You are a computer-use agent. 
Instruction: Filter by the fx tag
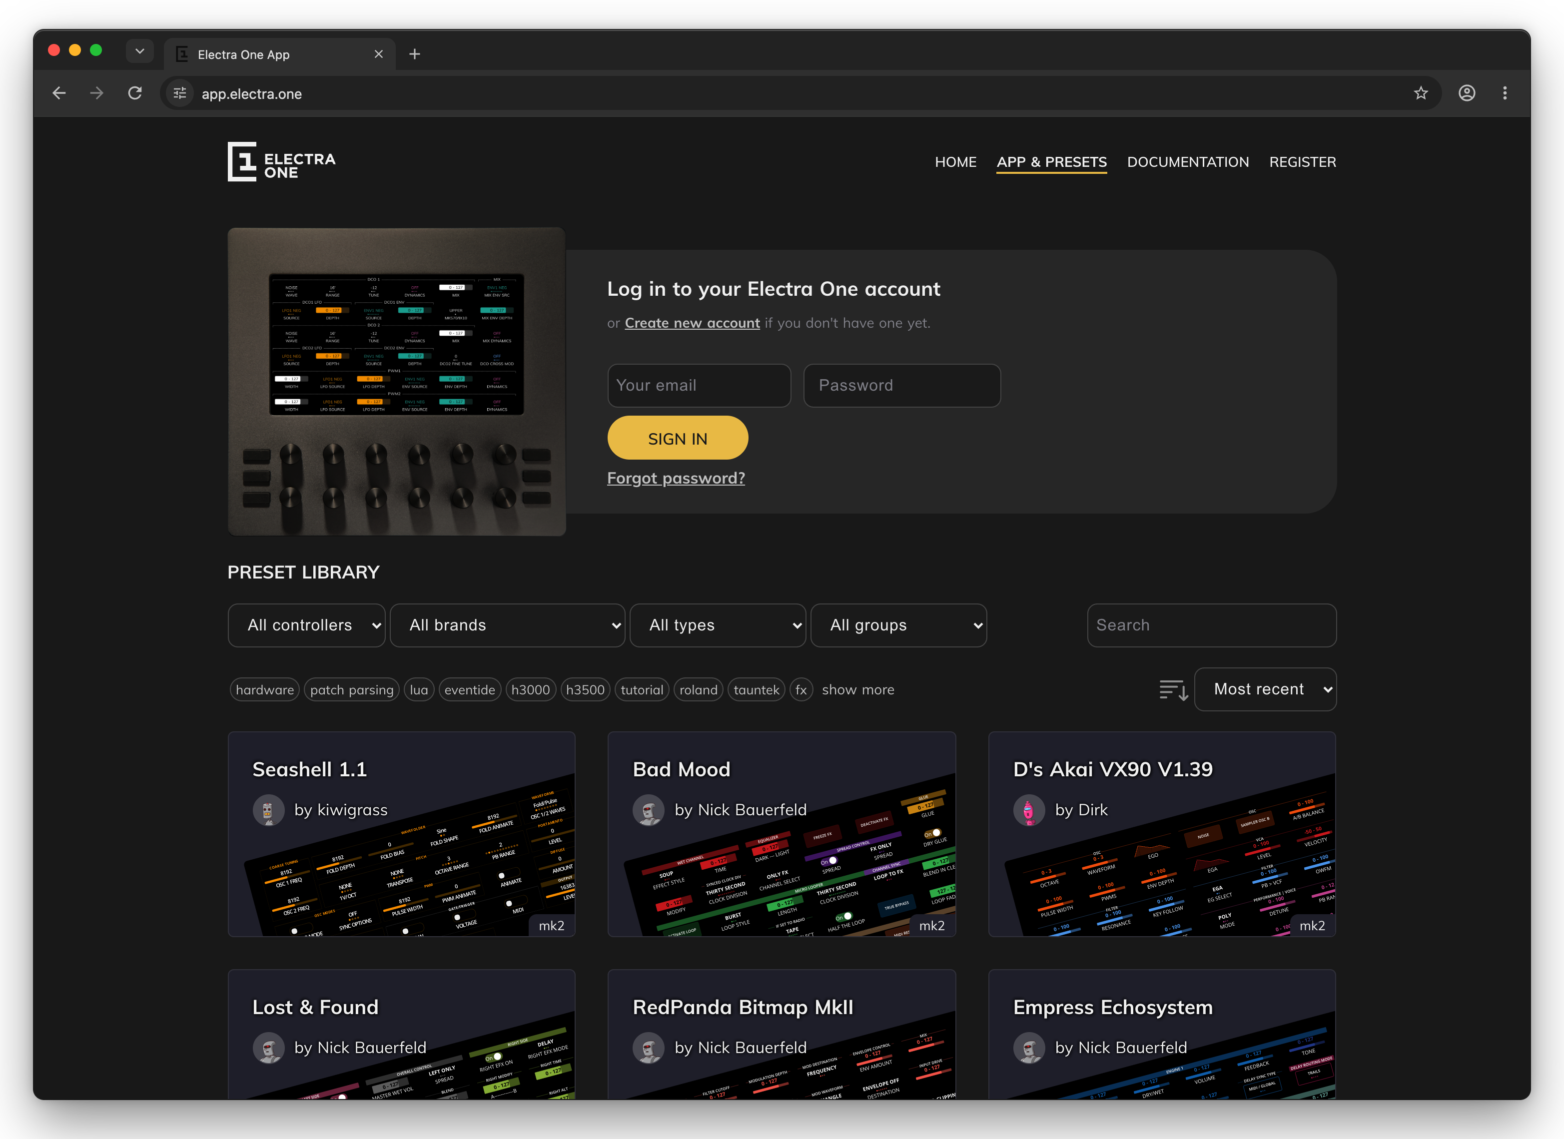[x=801, y=689]
